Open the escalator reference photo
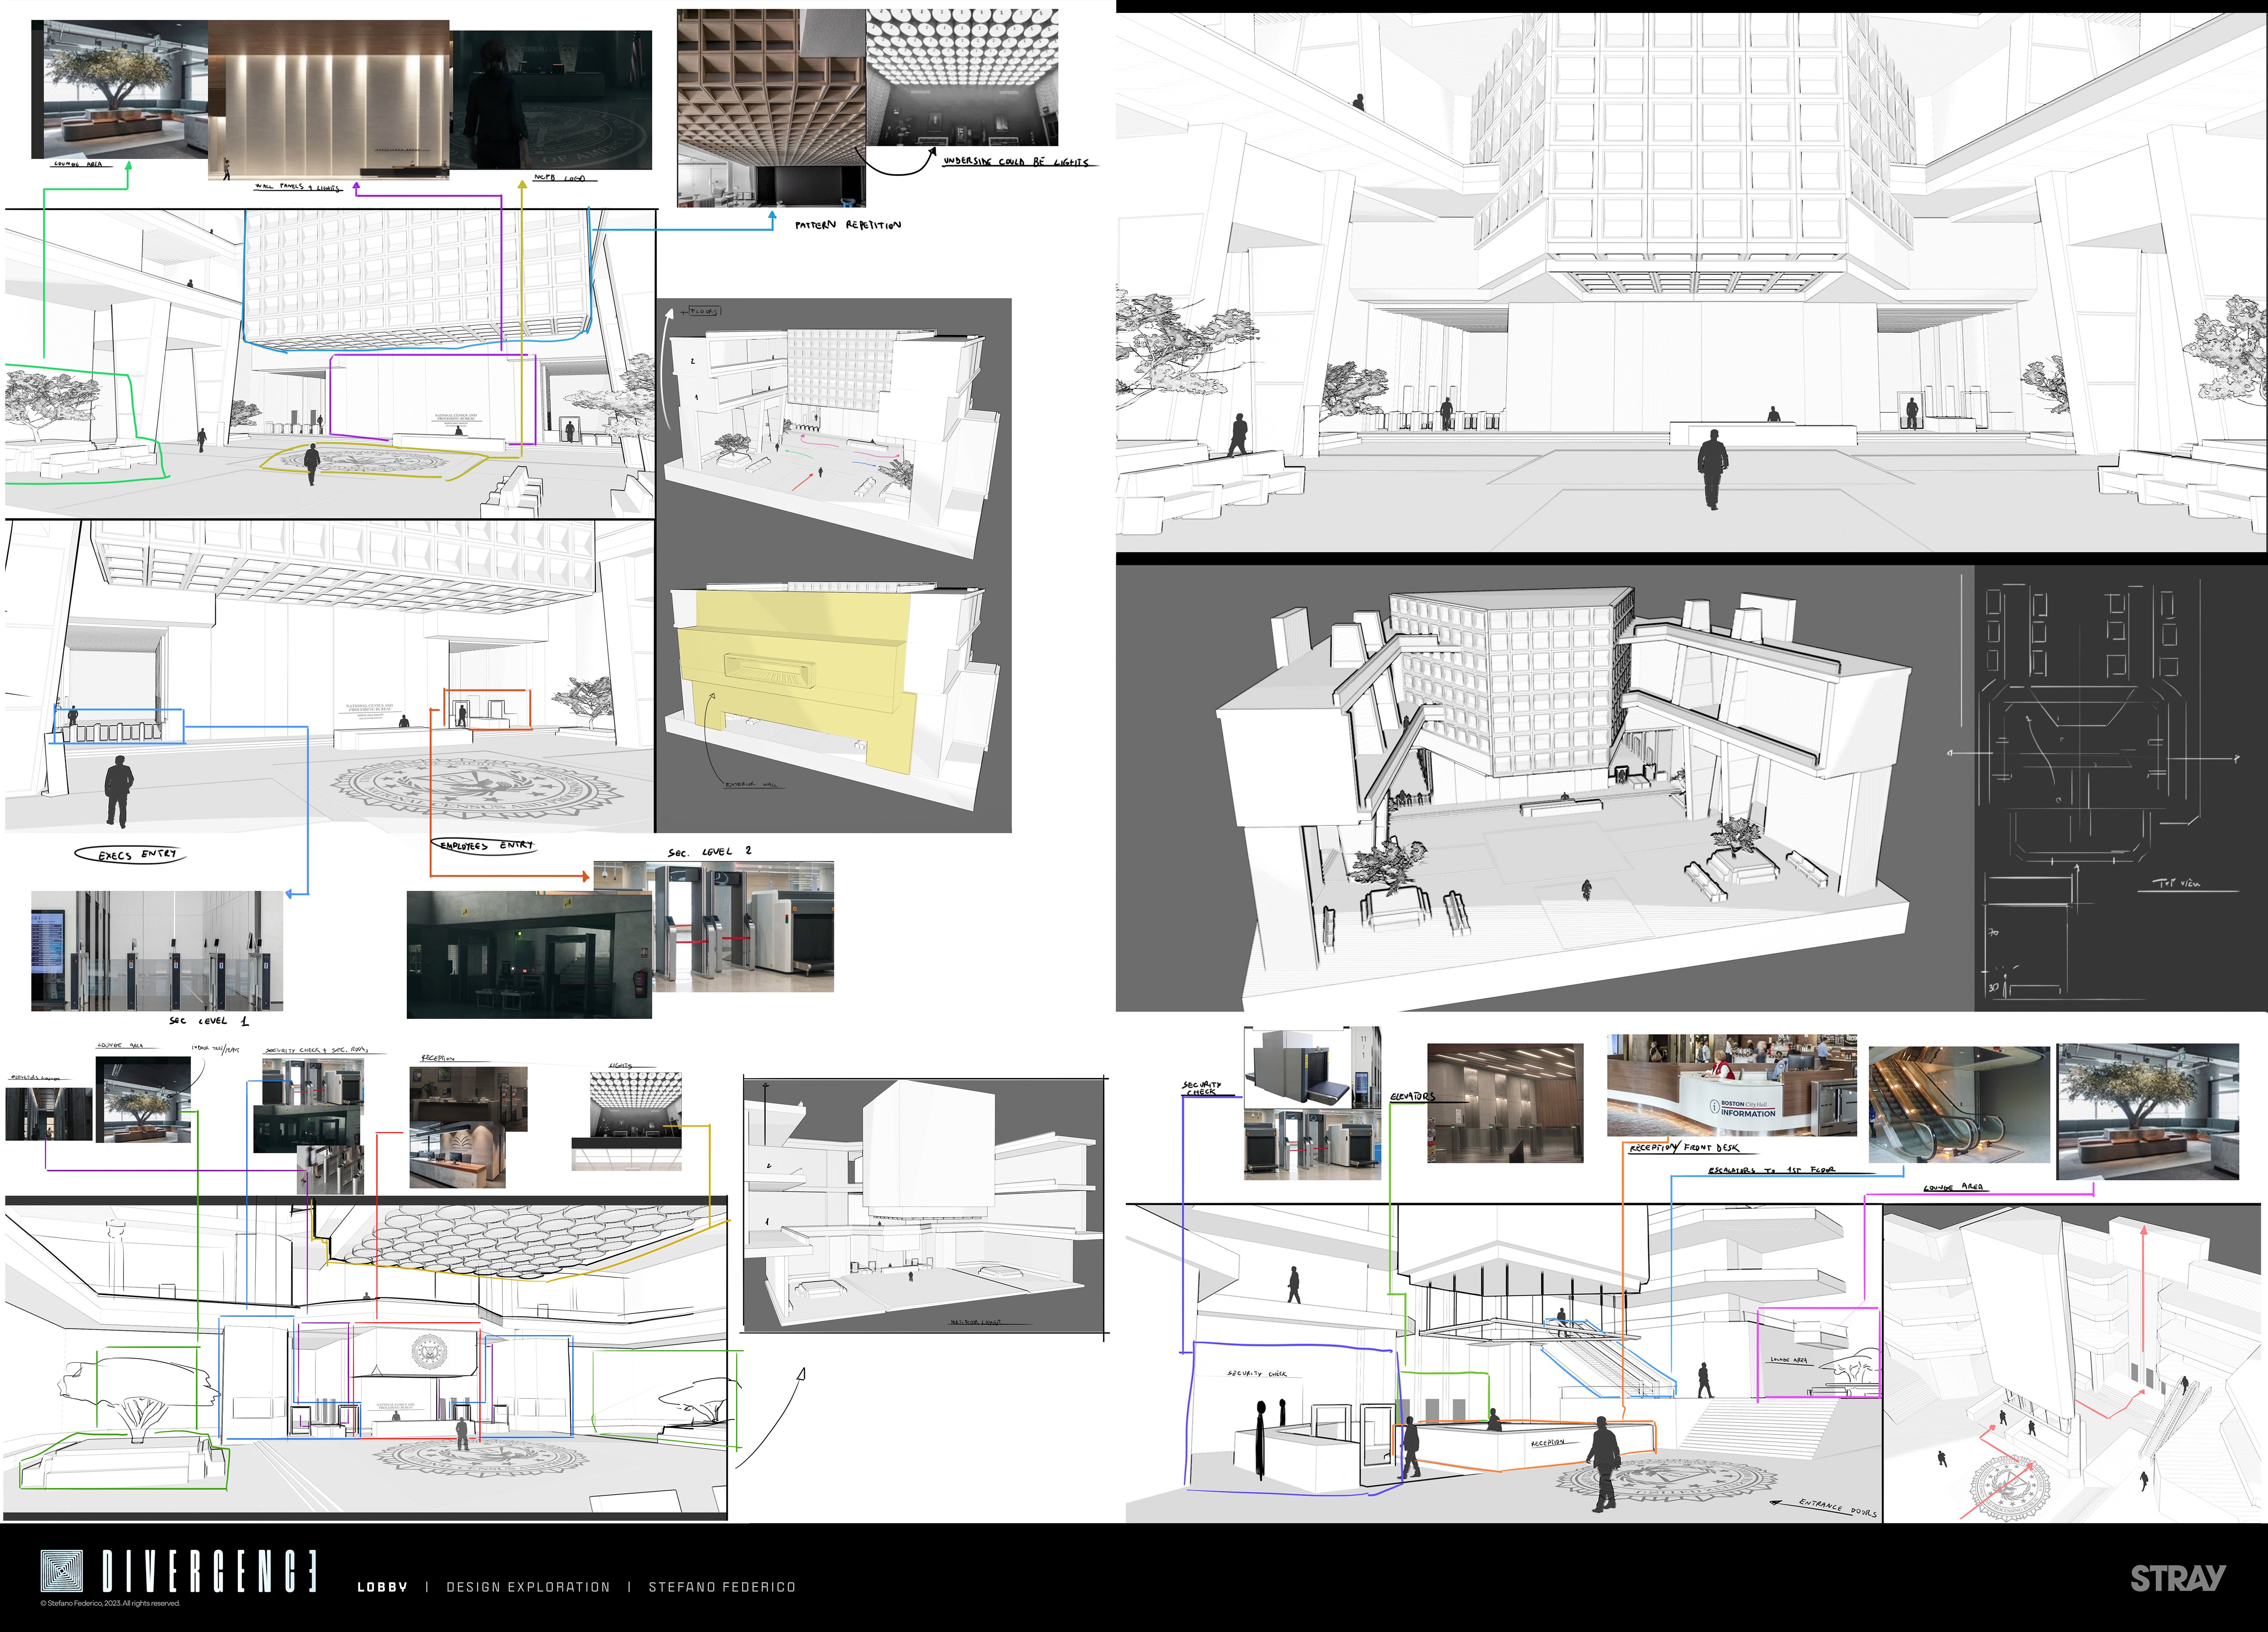 tap(1959, 1104)
